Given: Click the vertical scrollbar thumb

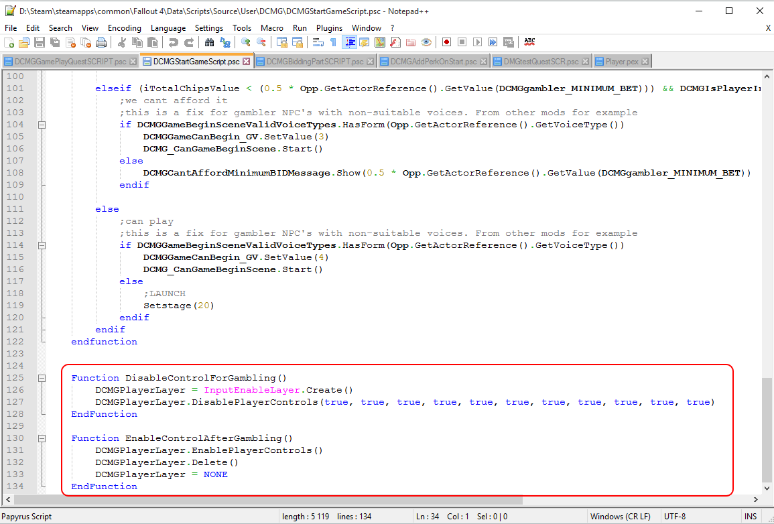Looking at the screenshot, I should [766, 430].
